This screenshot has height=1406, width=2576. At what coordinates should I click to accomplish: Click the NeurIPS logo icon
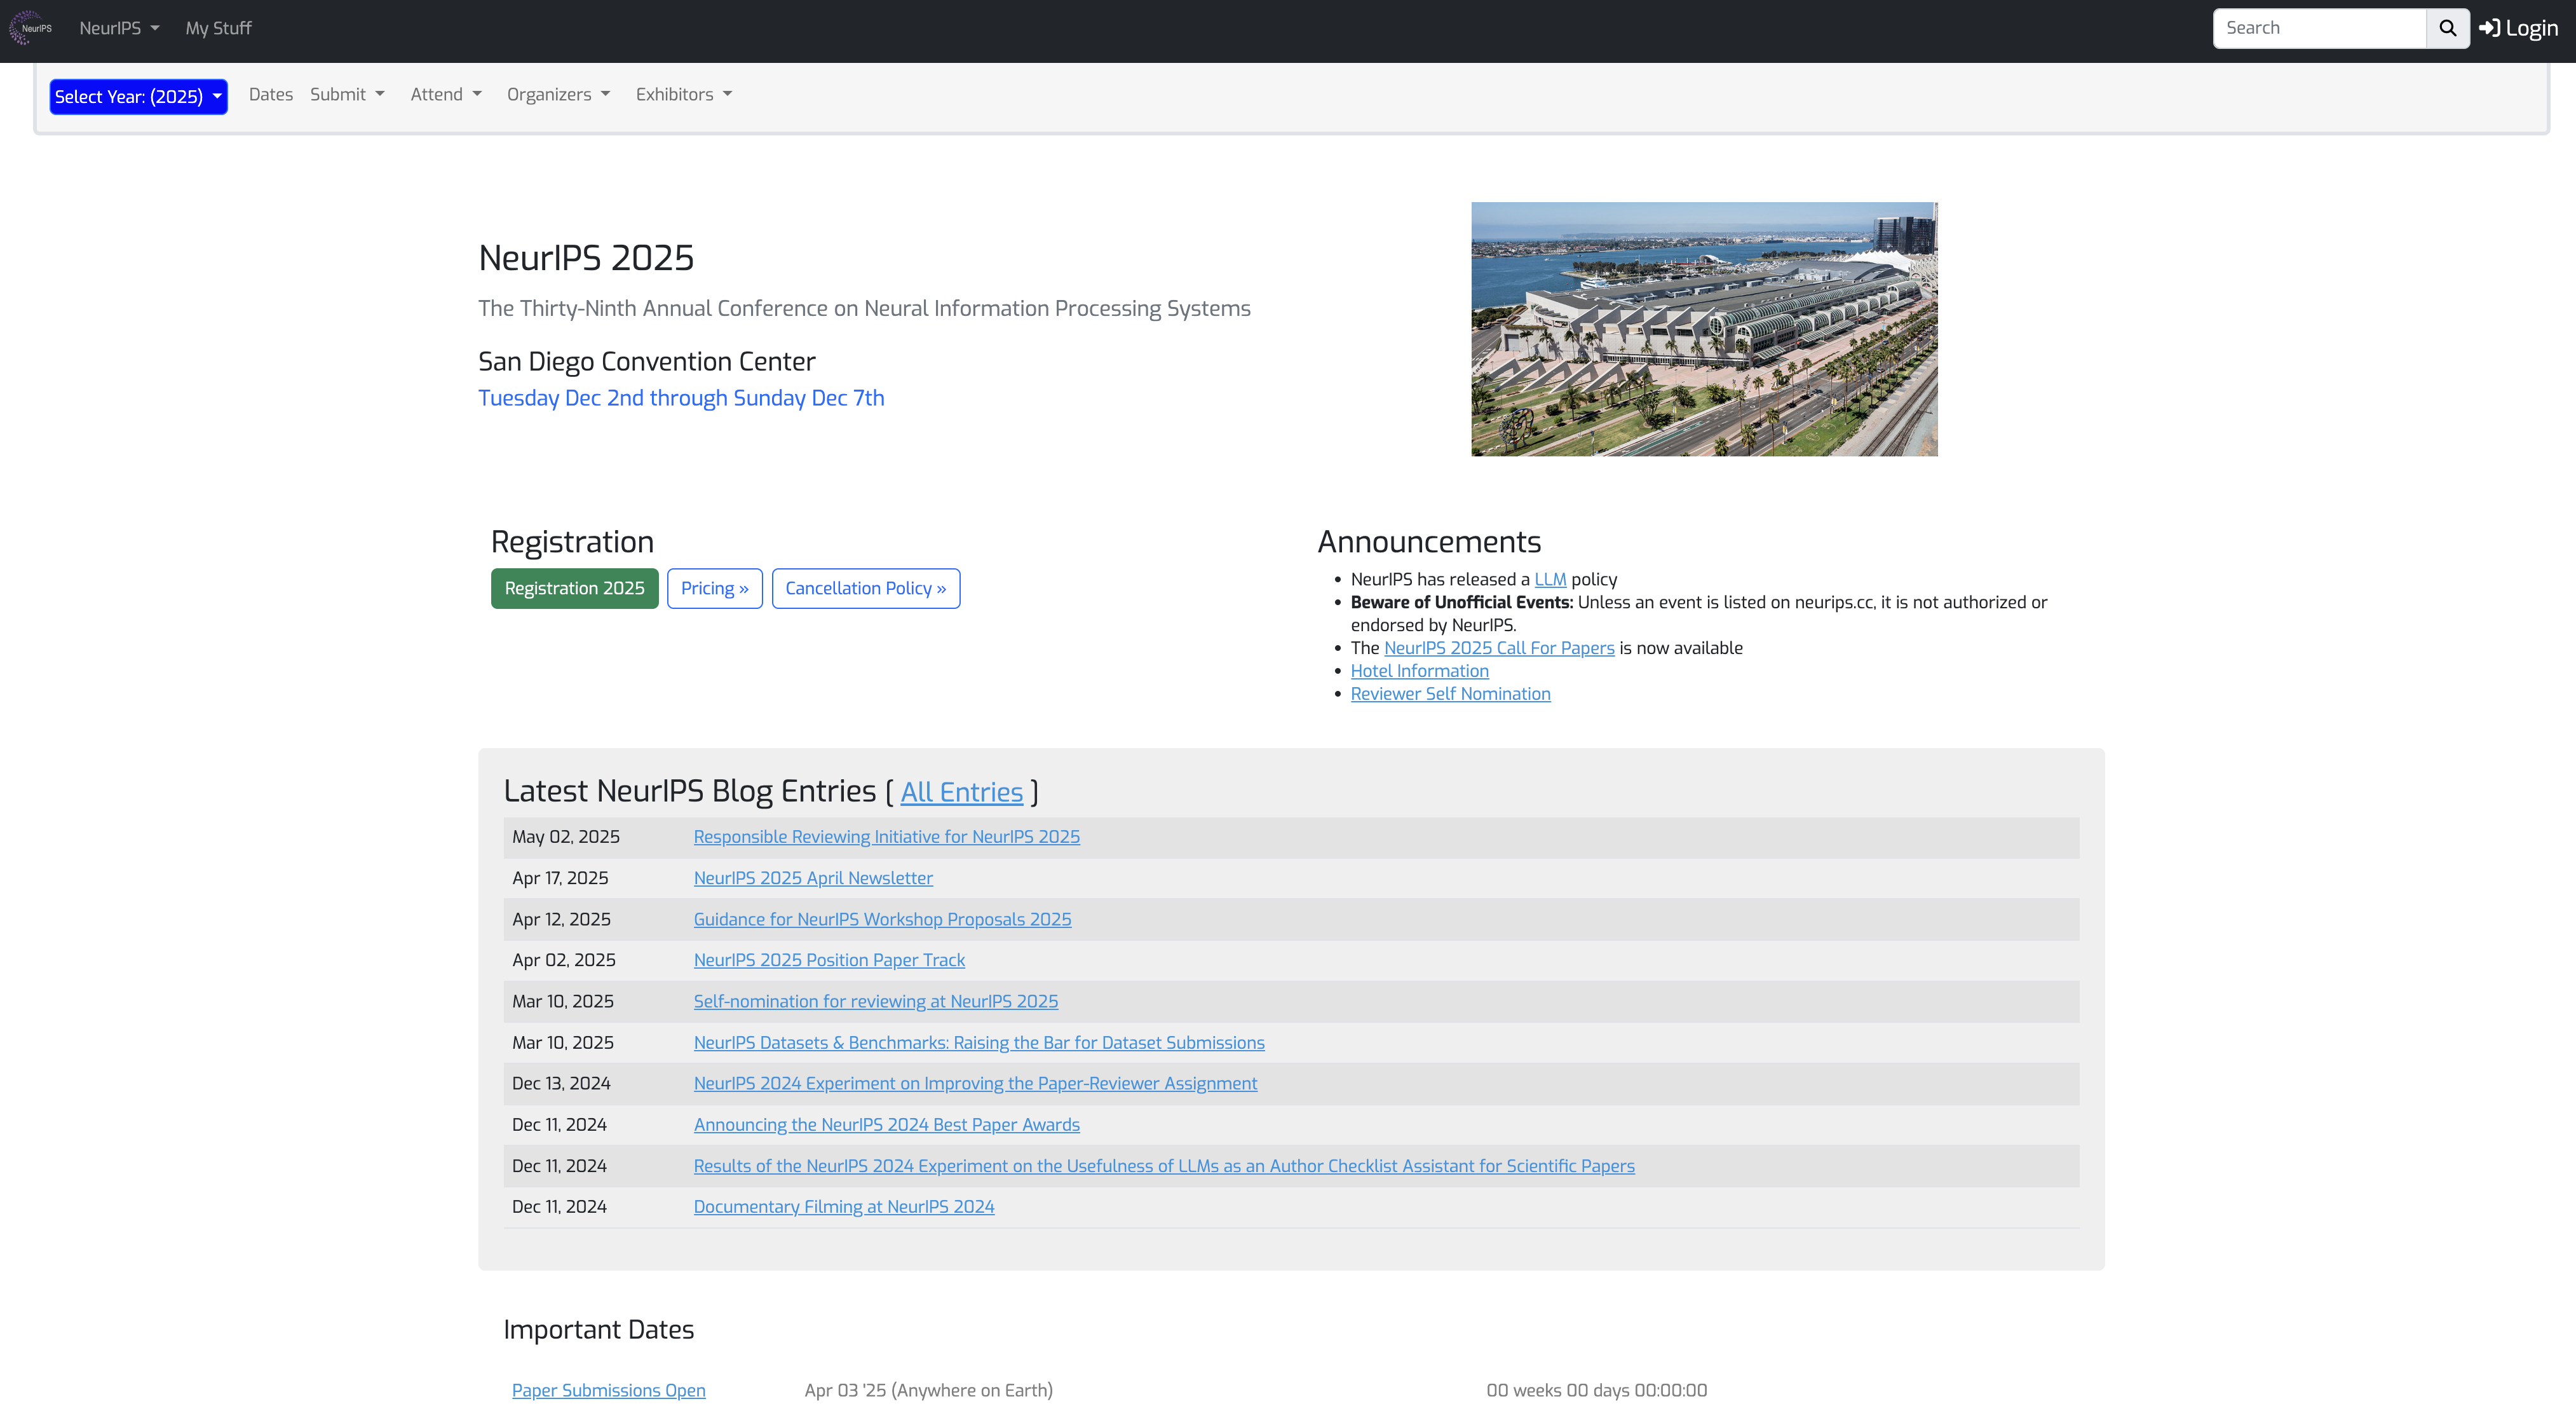tap(31, 28)
